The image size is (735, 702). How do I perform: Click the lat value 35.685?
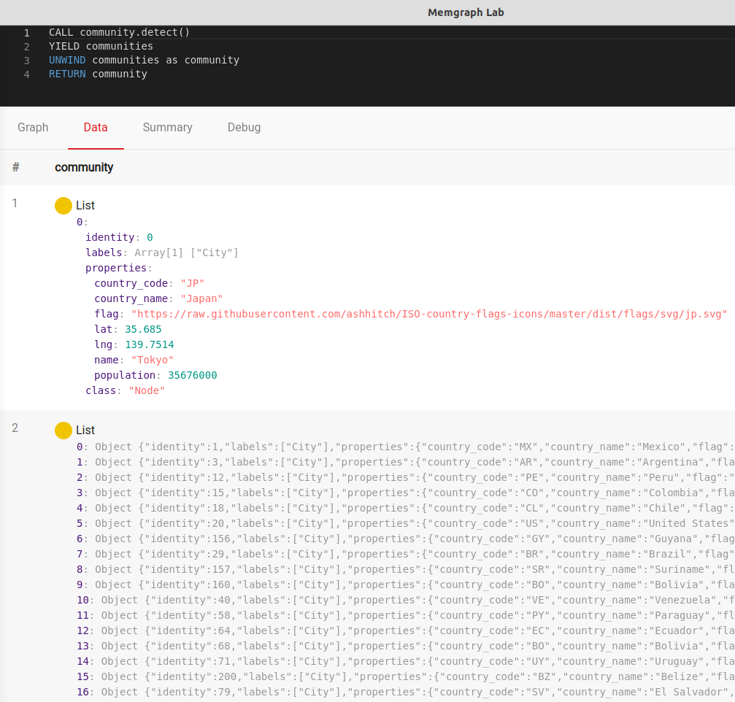(143, 329)
